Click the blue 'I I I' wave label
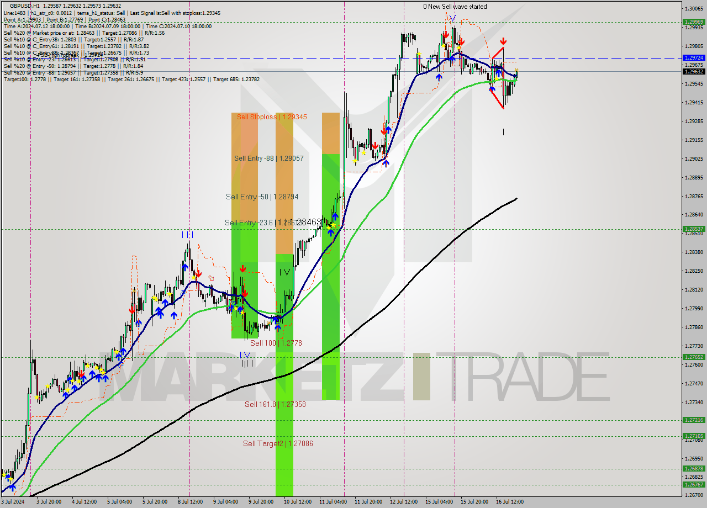This screenshot has height=508, width=707. (x=188, y=235)
